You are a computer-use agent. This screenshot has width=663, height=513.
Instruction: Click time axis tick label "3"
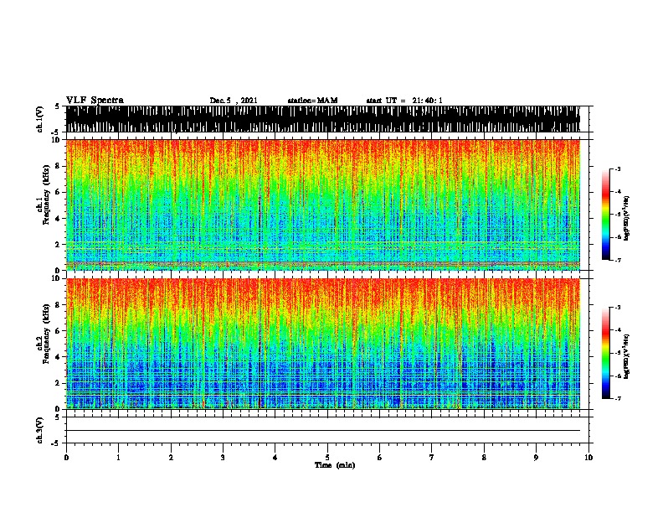click(223, 458)
